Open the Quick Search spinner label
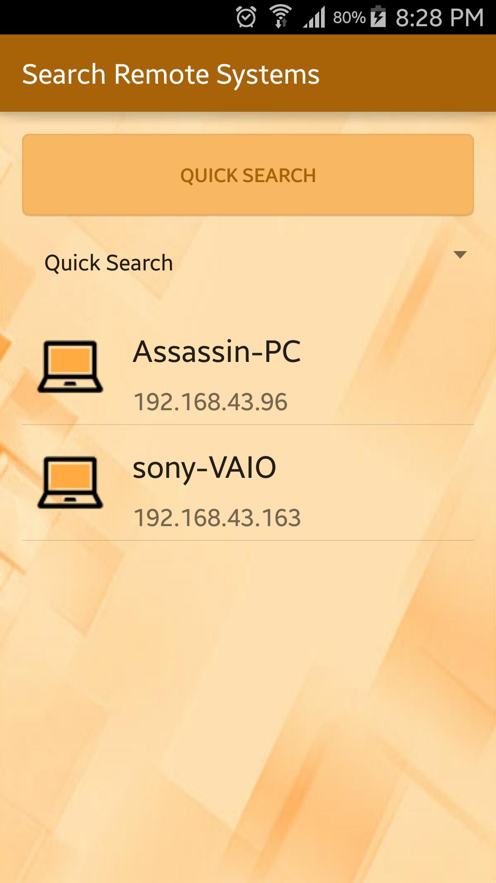Viewport: 496px width, 883px height. pyautogui.click(x=109, y=263)
